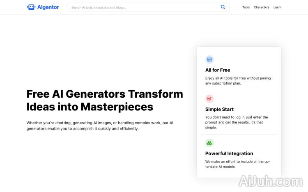Click the red checkbox Simple Start icon
Image resolution: width=308 pixels, height=192 pixels.
(209, 98)
